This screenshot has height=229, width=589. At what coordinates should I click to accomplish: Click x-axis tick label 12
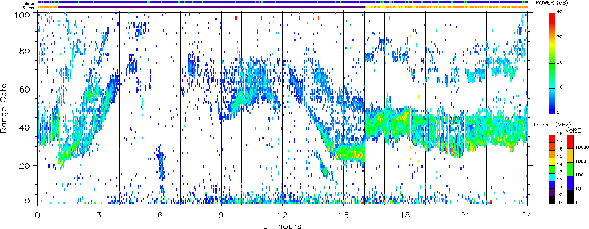282,215
